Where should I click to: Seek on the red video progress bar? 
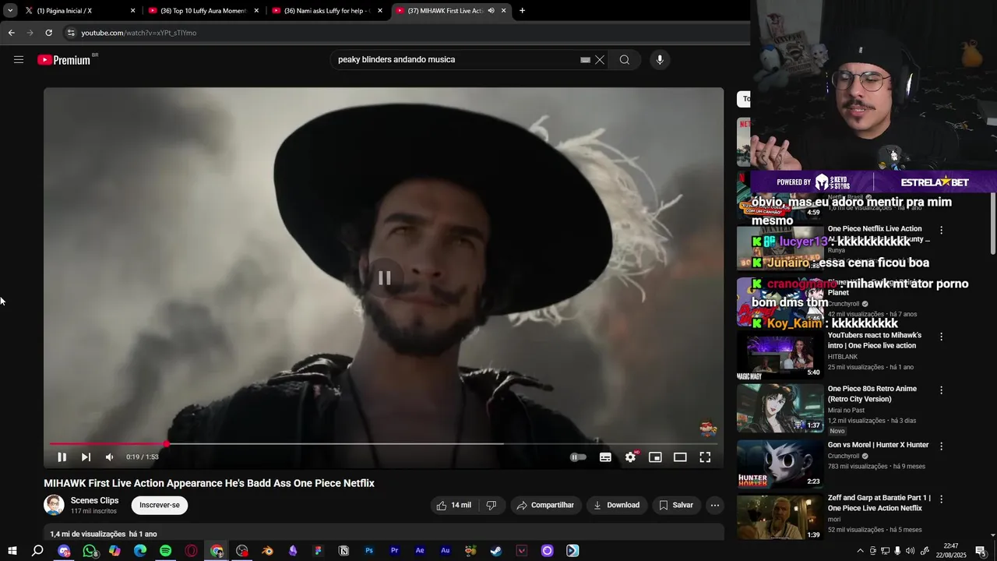pyautogui.click(x=382, y=444)
